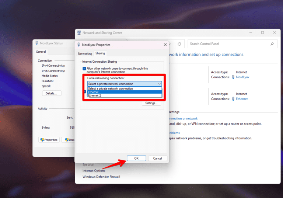Click the 'Media State:' label
283x198 pixels.
pos(50,76)
